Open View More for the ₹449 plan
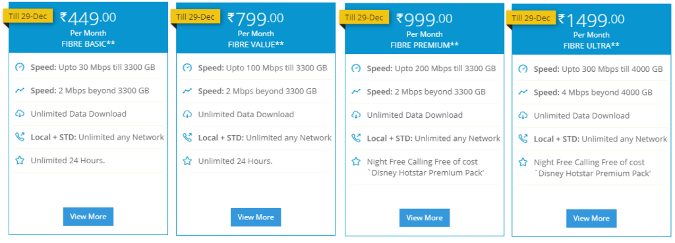 coord(88,217)
